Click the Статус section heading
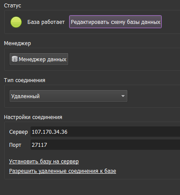 click(x=13, y=6)
